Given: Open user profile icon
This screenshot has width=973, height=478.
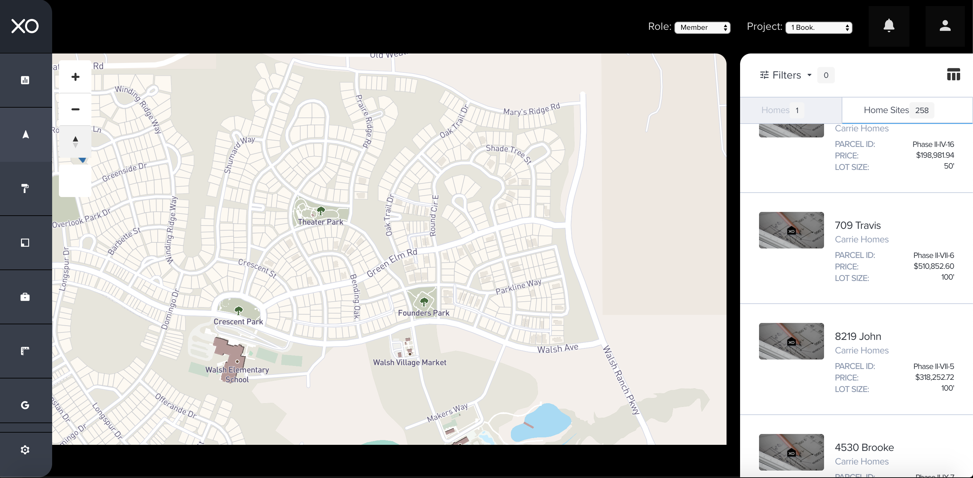Looking at the screenshot, I should (945, 26).
